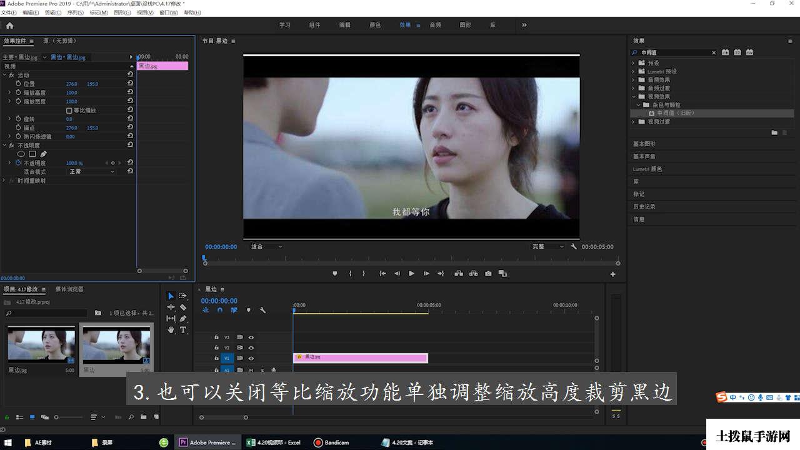Screen dimensions: 800x450
Task: Open 文件(F) menu
Action: coord(9,12)
